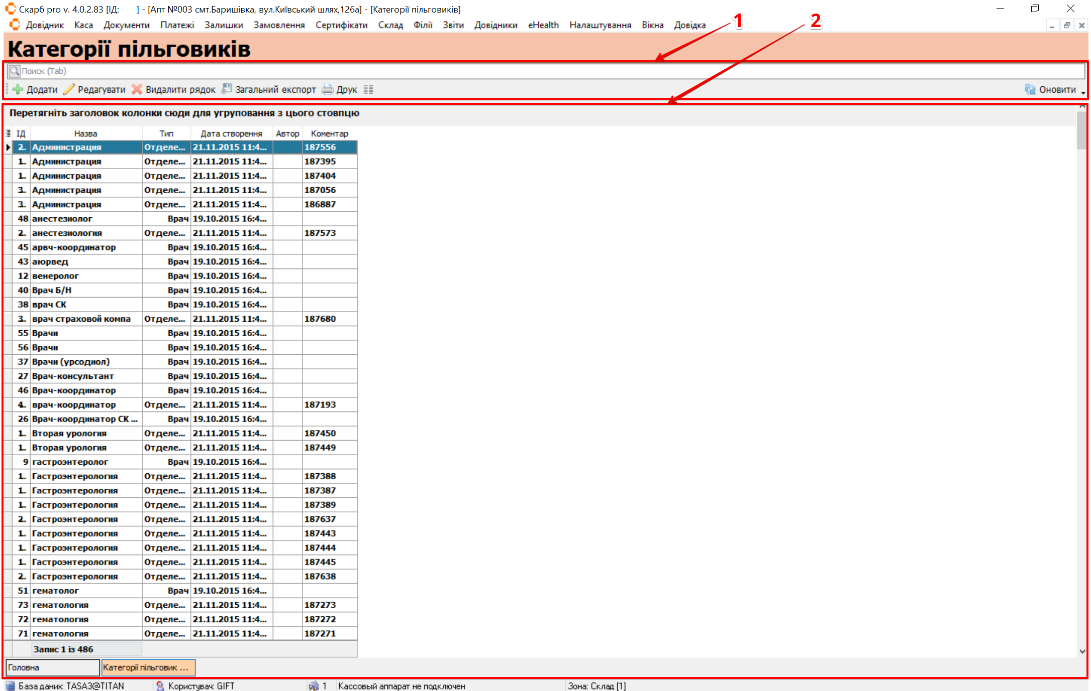Click into the Поиск (Tab) search field
Viewport: 1091px width, 691px height.
coord(503,71)
